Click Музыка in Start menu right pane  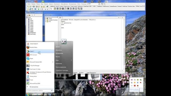point(58,57)
